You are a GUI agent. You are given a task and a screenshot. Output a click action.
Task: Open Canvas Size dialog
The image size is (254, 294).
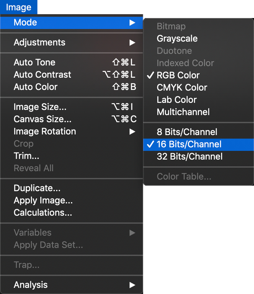43,119
